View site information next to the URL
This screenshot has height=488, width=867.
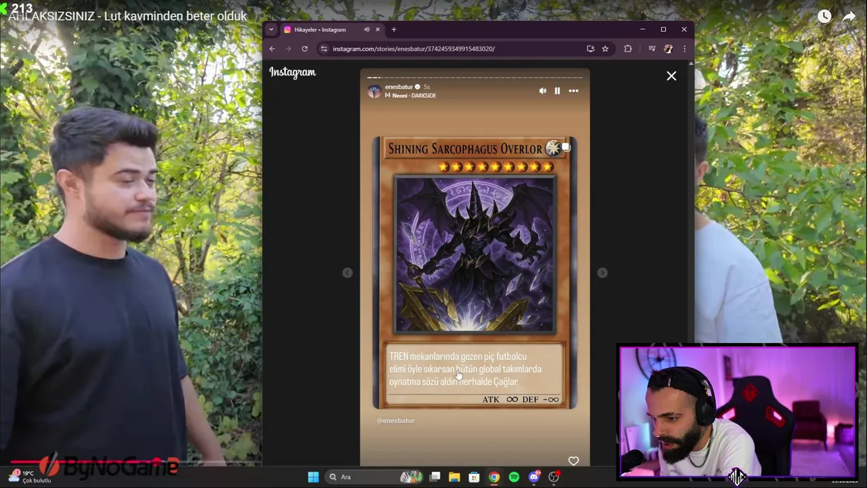324,49
